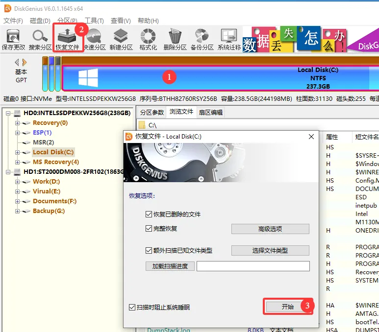Click the 快速分区 disc icon
This screenshot has height=332, width=379.
(95, 40)
